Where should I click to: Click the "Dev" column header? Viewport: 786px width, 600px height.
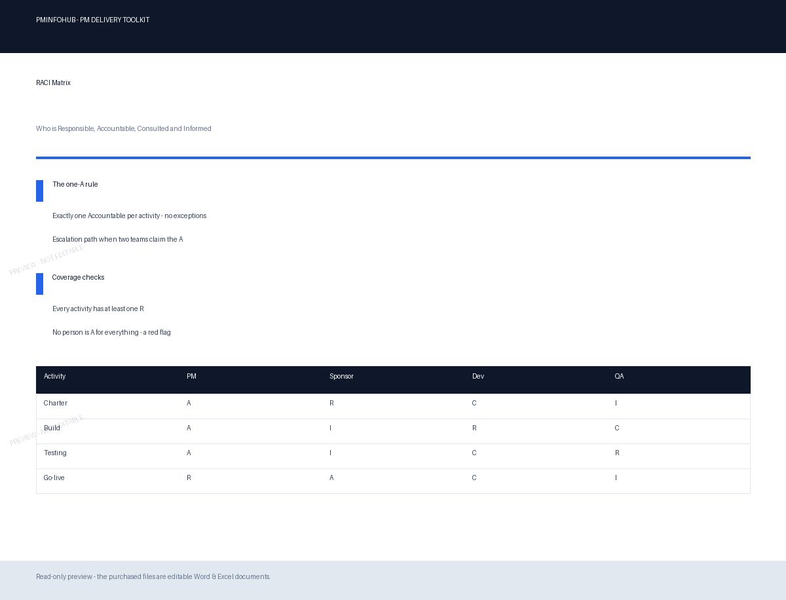click(478, 377)
